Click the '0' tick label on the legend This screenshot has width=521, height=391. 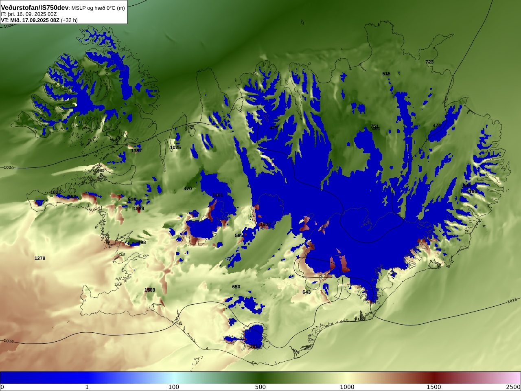2,387
